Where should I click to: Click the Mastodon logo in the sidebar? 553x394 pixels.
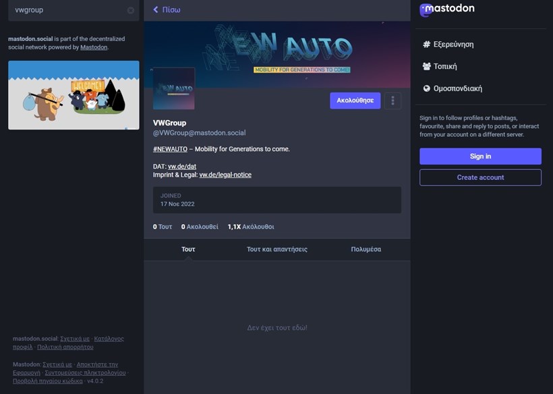448,9
